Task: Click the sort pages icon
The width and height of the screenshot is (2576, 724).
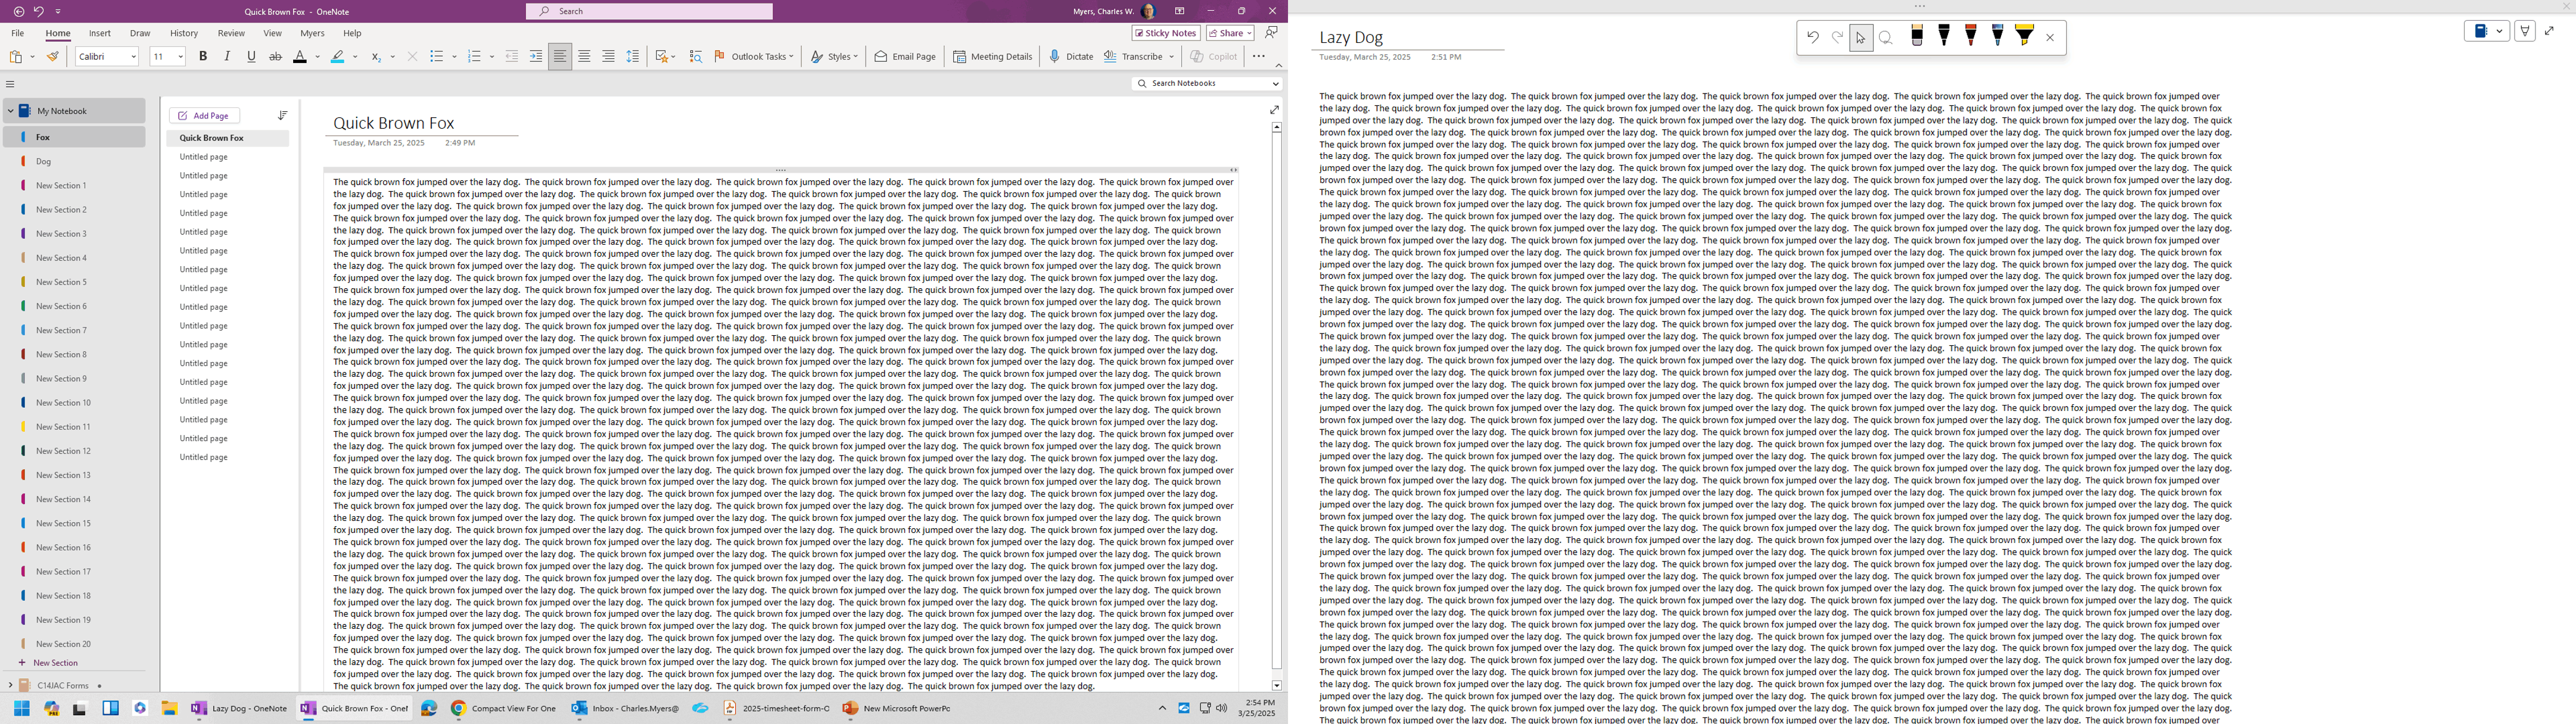Action: (x=283, y=116)
